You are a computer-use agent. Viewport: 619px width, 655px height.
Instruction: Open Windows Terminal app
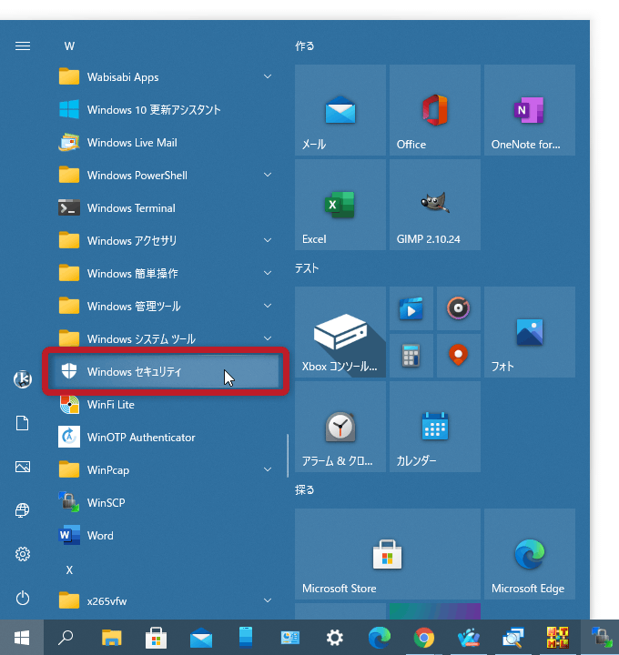pos(164,207)
